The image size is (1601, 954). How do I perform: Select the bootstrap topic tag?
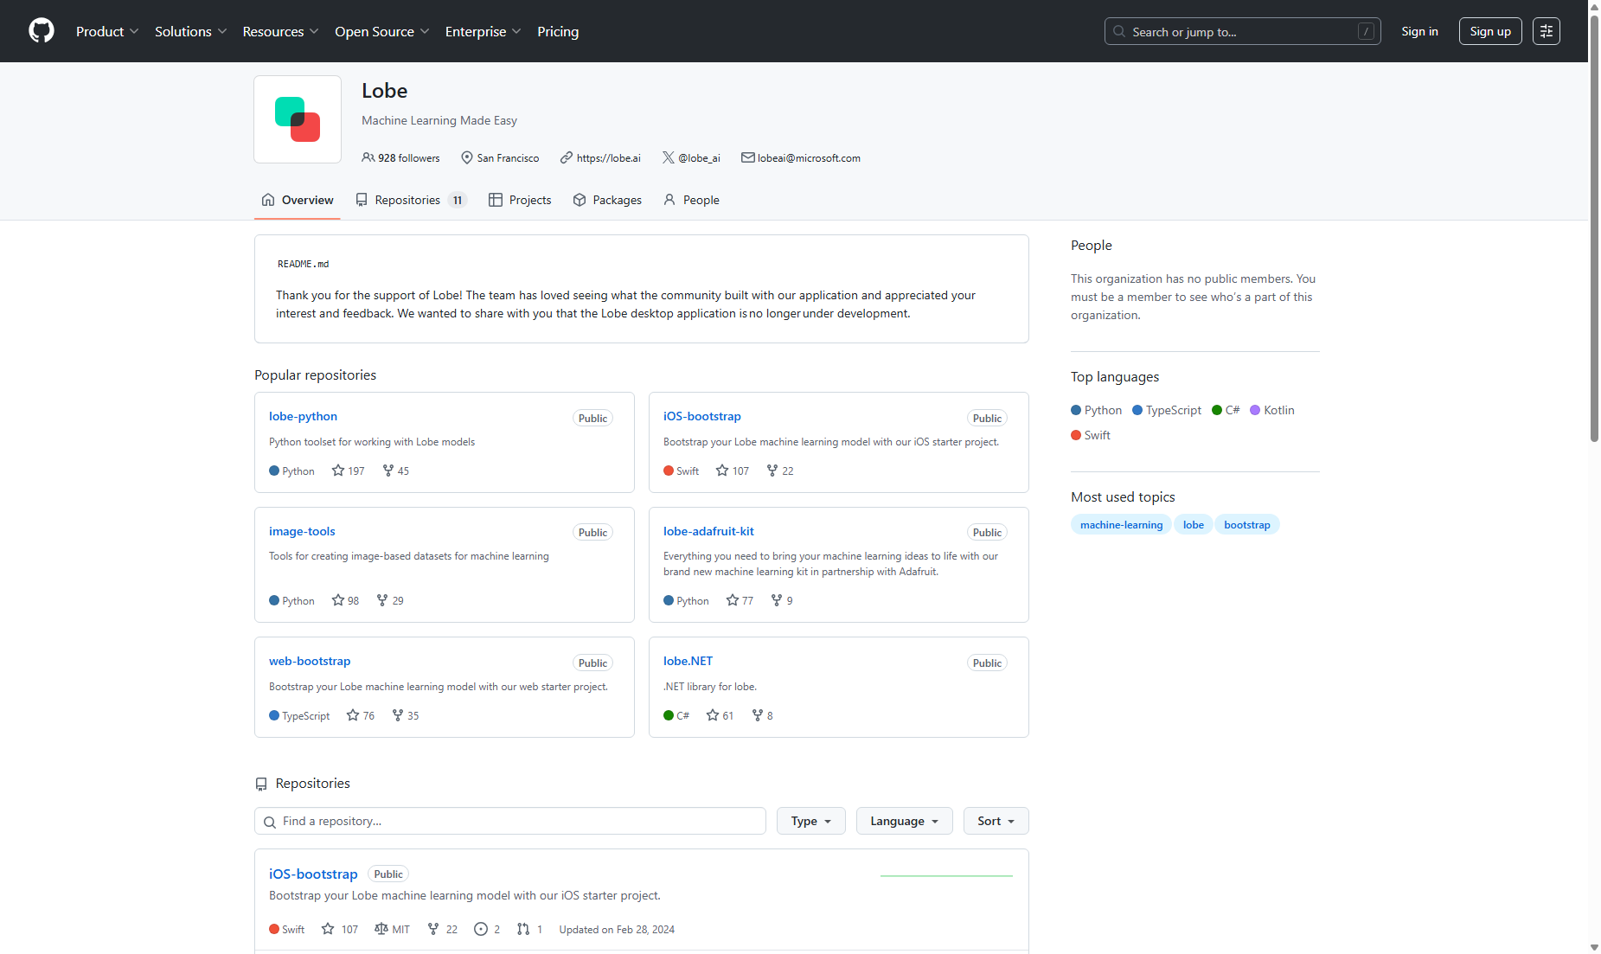1247,524
